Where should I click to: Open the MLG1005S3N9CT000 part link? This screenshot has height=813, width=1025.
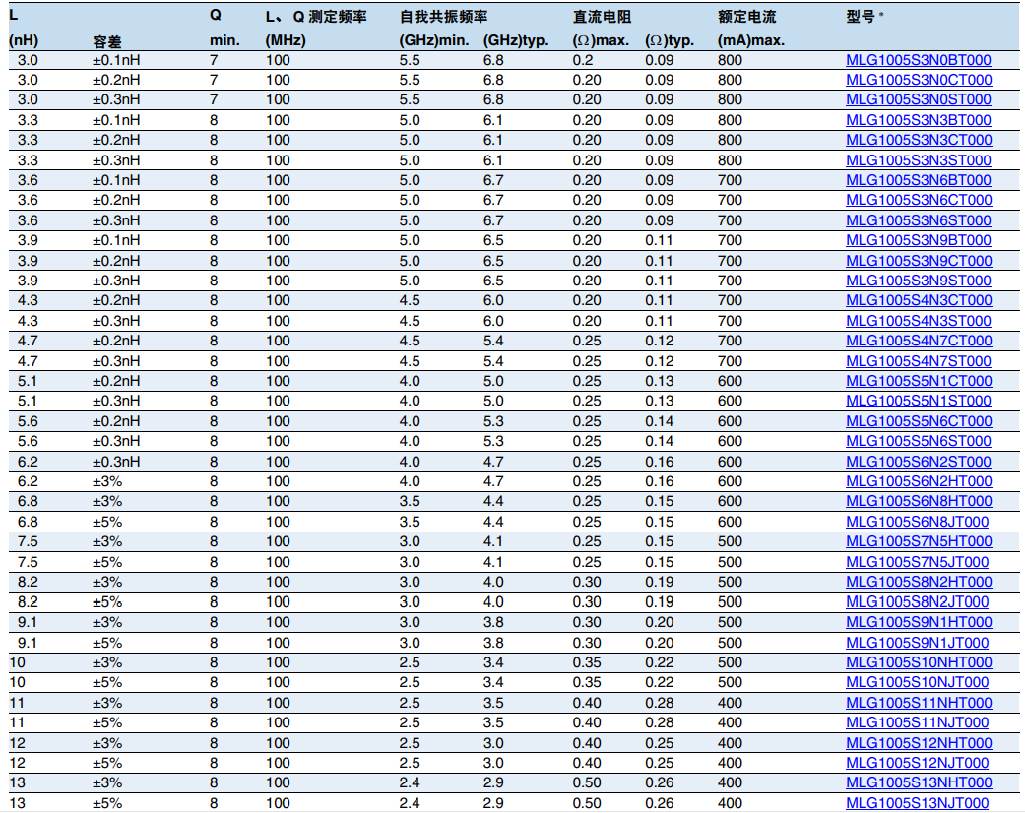[919, 261]
